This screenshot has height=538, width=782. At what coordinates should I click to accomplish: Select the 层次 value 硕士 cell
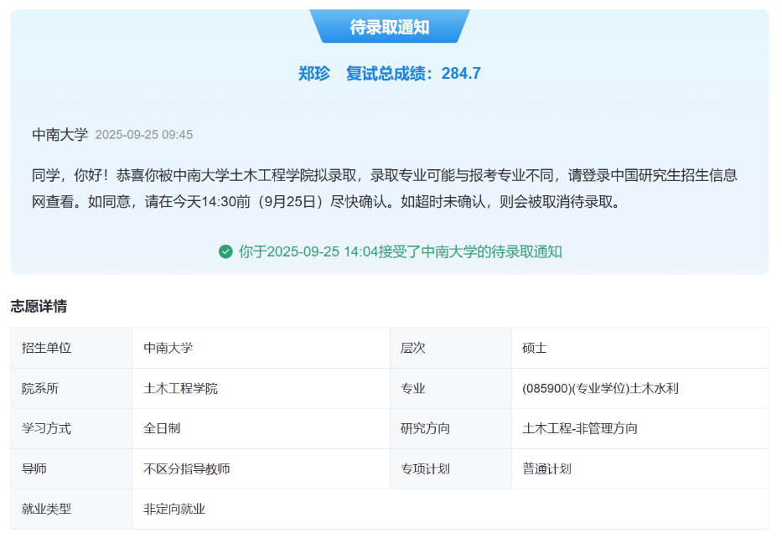pyautogui.click(x=640, y=348)
